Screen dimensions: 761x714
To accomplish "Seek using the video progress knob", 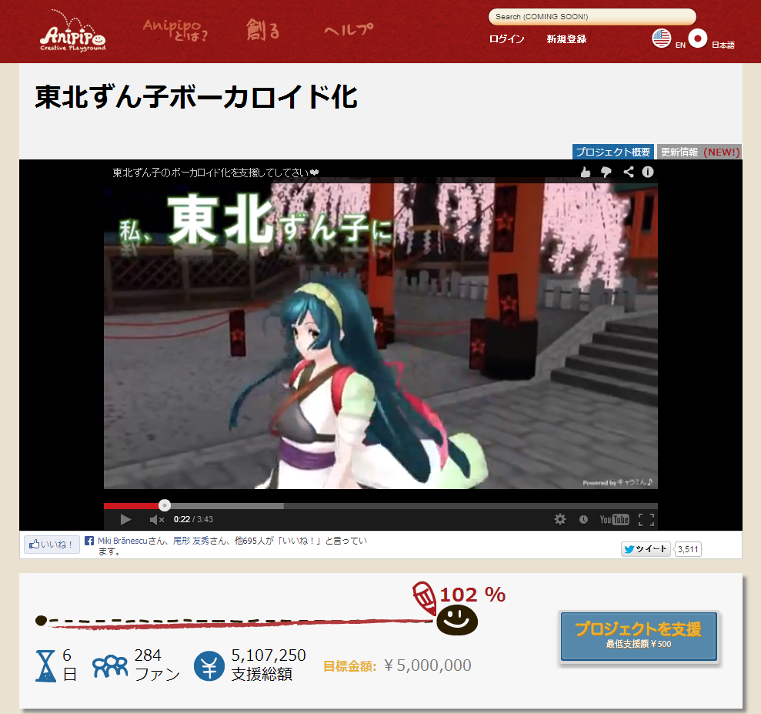I will (165, 505).
